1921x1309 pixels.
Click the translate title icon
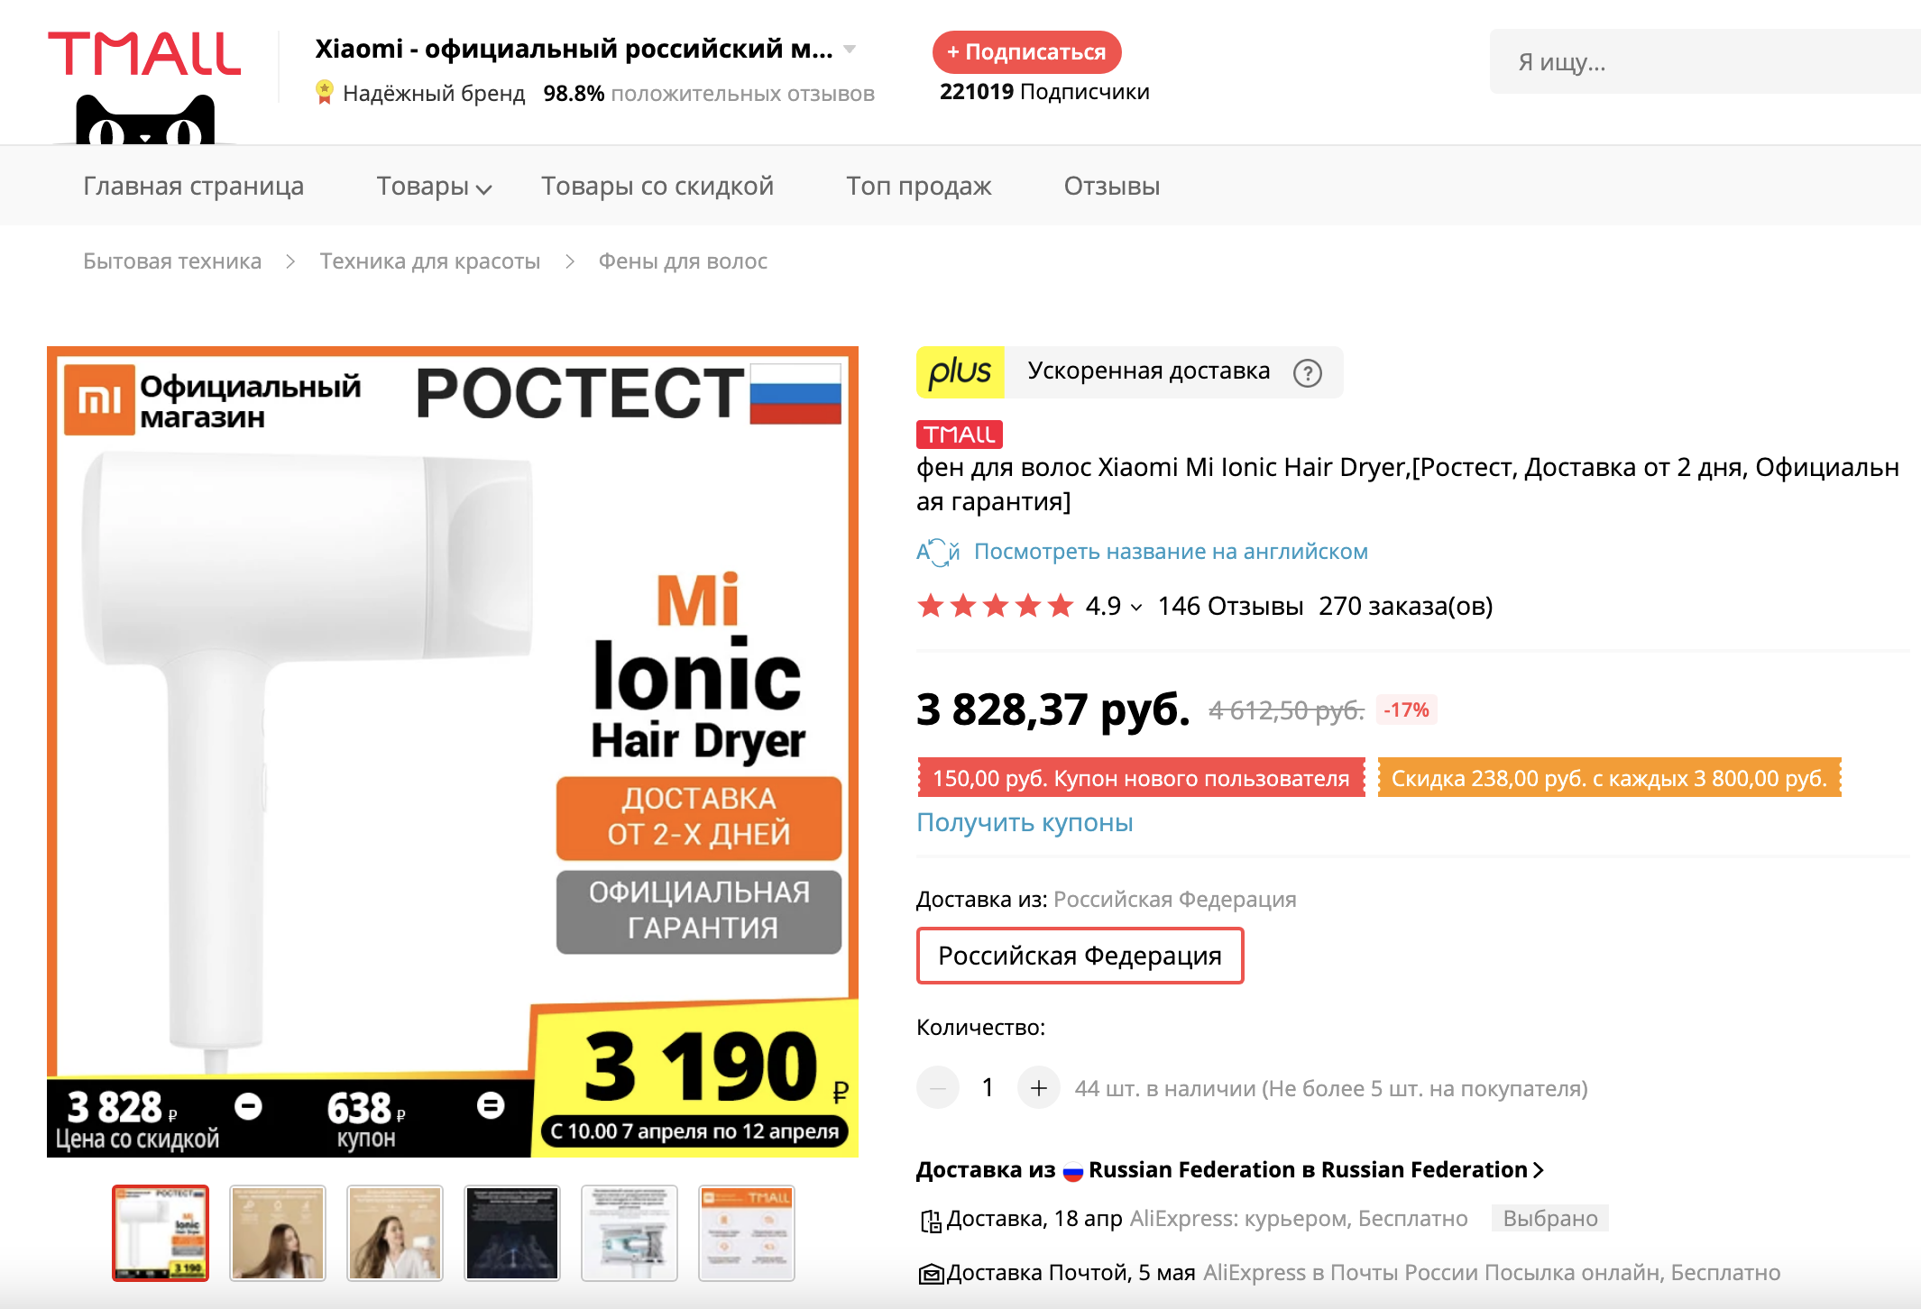tap(937, 552)
